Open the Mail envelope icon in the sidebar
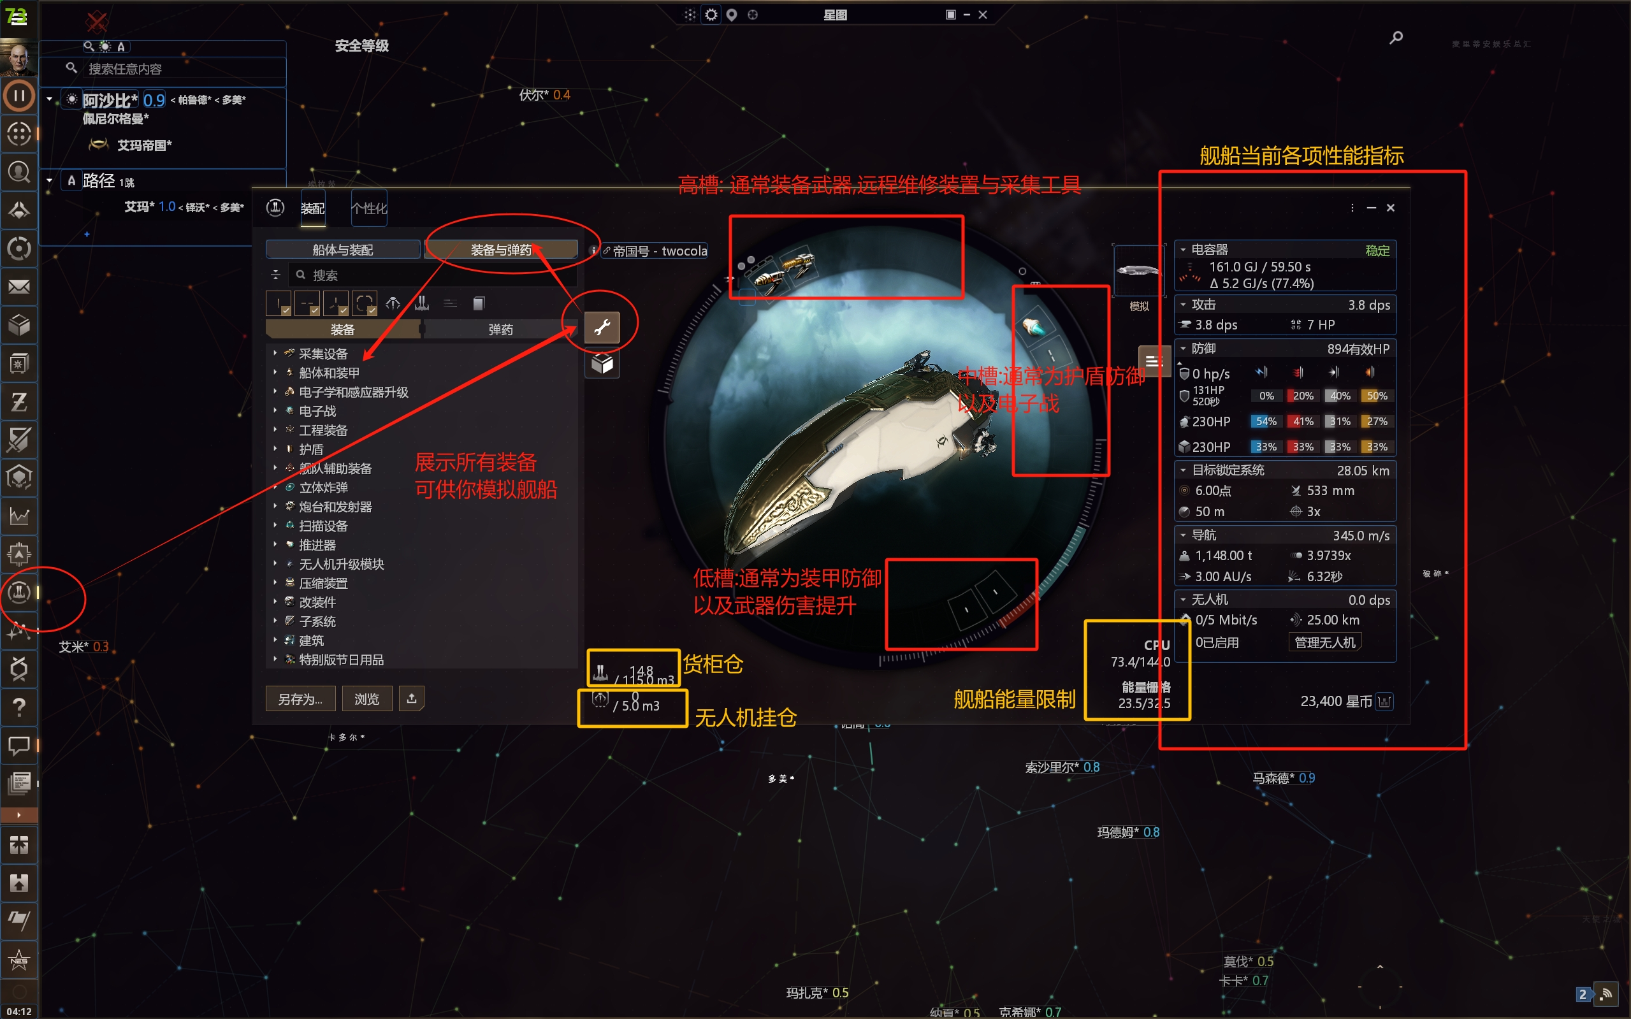 pos(19,286)
